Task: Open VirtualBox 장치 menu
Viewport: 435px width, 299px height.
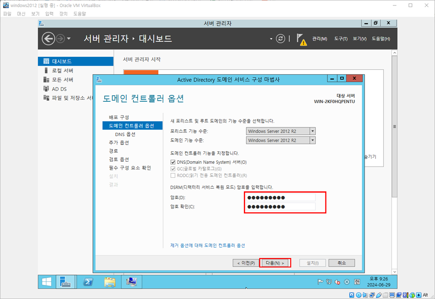Action: point(63,14)
